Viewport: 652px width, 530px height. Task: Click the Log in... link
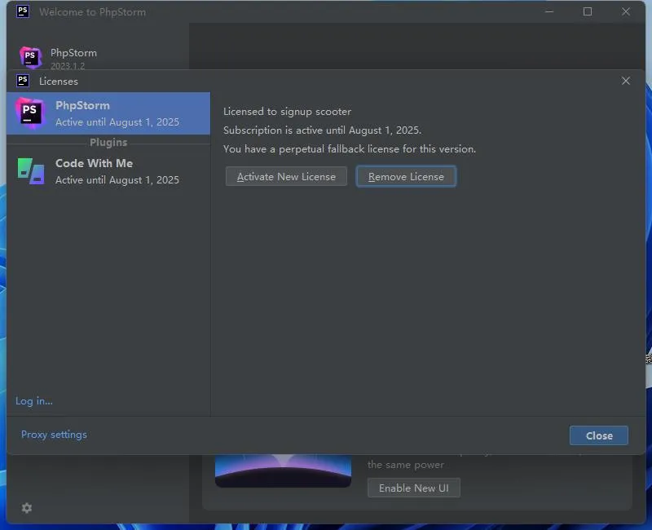click(34, 401)
